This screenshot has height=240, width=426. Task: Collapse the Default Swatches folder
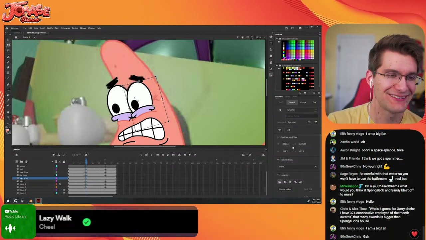pyautogui.click(x=277, y=39)
